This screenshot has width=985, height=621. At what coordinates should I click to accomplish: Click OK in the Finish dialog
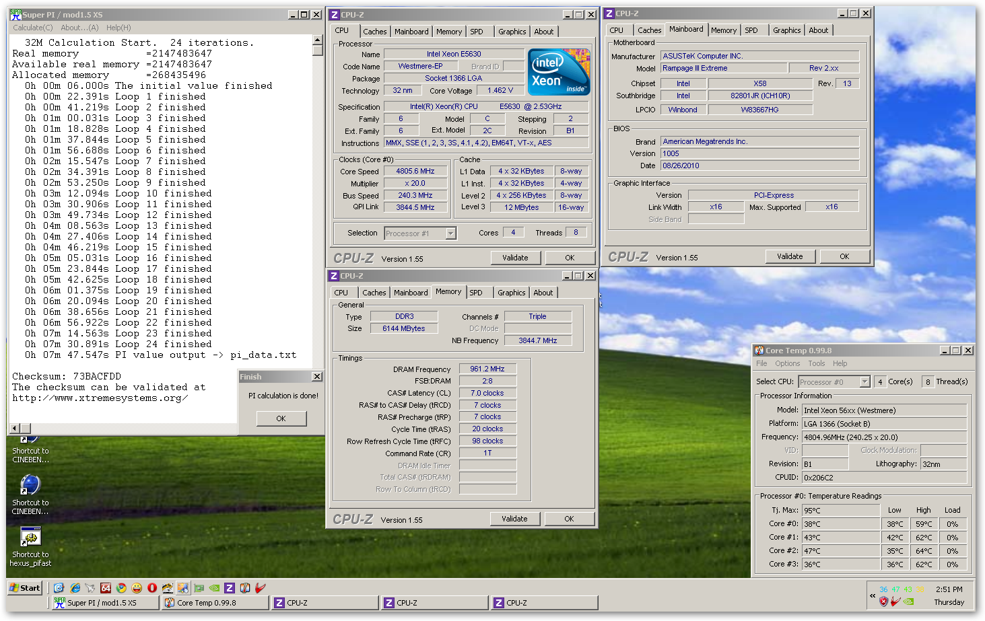click(281, 418)
